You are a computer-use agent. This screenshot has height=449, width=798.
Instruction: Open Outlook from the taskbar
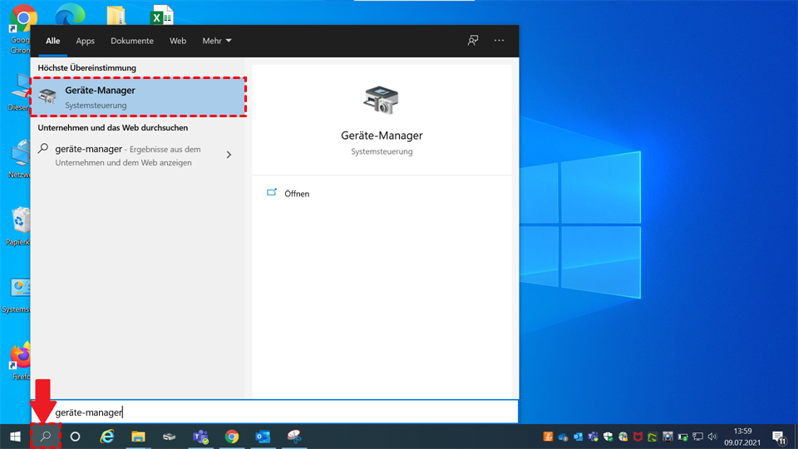[x=263, y=437]
